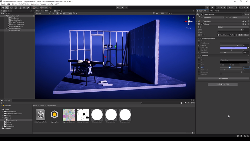Enable the Hue Shift override checkbox

pos(199,50)
